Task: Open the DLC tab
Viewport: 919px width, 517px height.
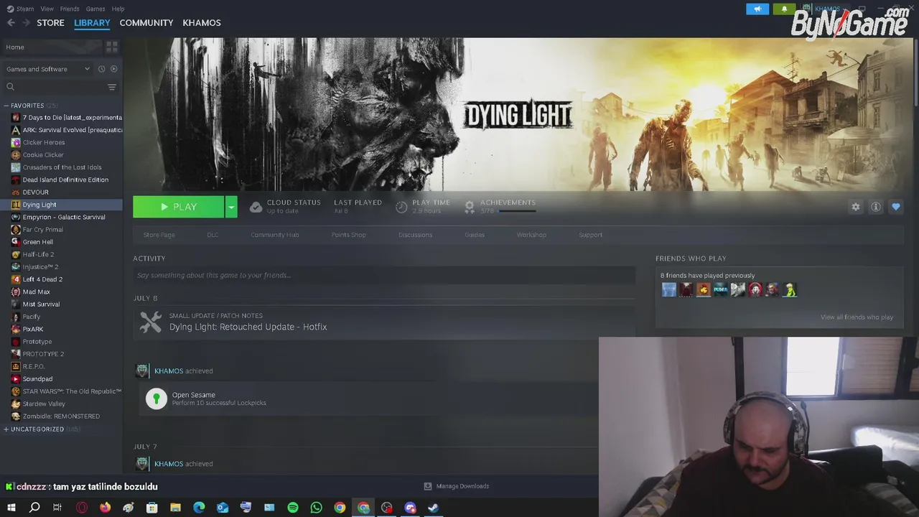Action: [x=213, y=235]
